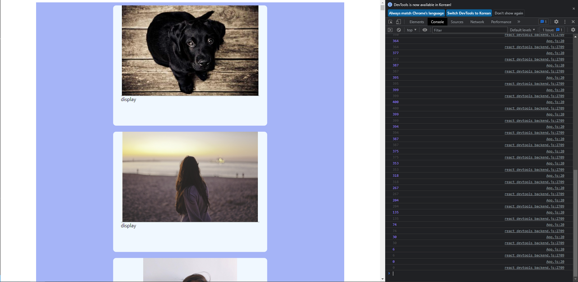578x282 pixels.
Task: Choose Always match Chrome's language
Action: coord(416,13)
